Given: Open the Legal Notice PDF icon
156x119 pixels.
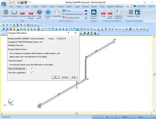Looking at the screenshot, I should click(110, 14).
